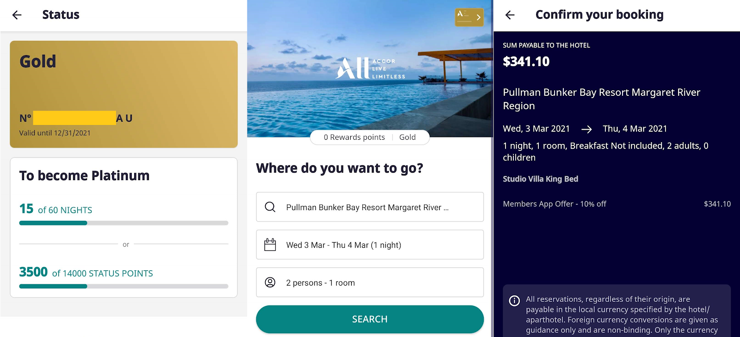Screen dimensions: 740x337
Task: Open the calendar icon for dates
Action: coord(270,244)
